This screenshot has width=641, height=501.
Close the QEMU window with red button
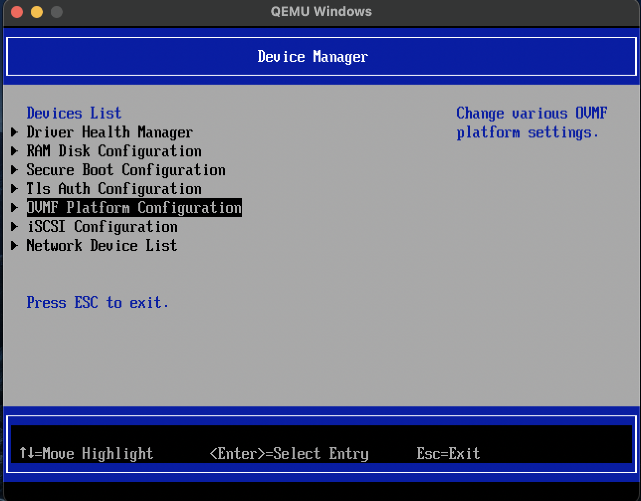click(17, 11)
